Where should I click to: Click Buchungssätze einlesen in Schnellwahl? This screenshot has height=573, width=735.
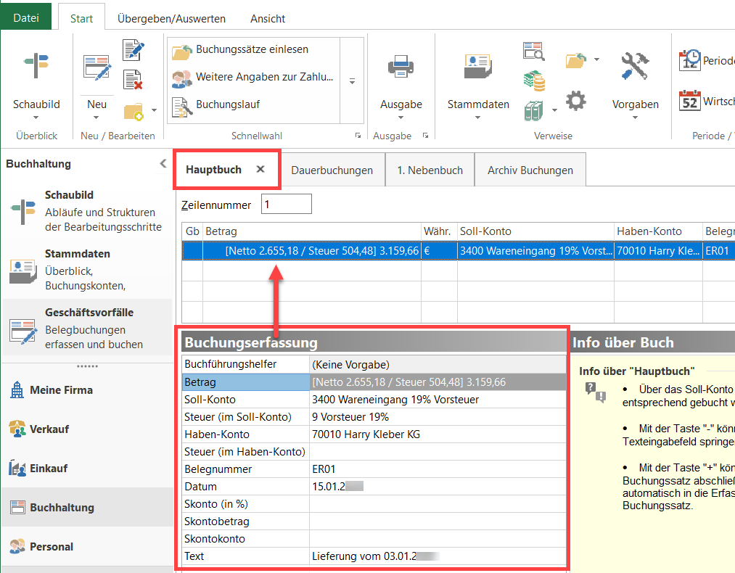(x=251, y=49)
